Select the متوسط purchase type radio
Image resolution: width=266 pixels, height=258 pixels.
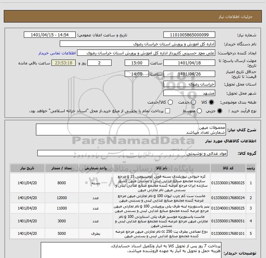pyautogui.click(x=199, y=111)
